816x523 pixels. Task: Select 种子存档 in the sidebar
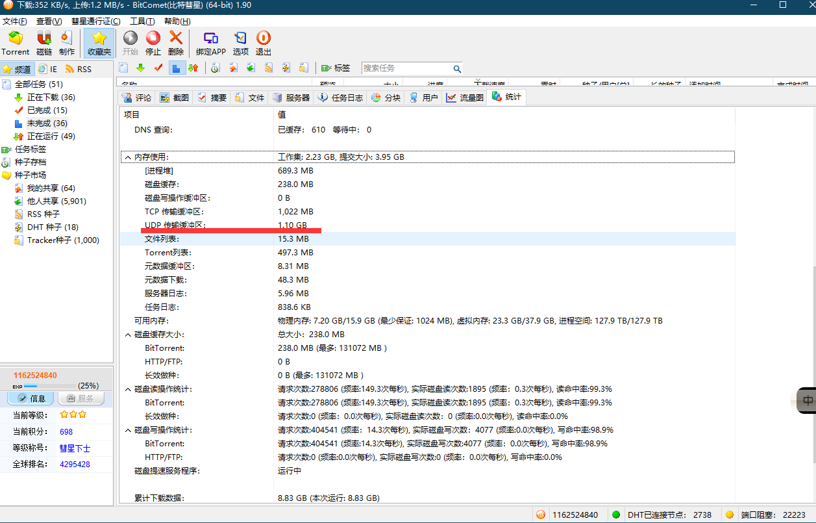[31, 162]
